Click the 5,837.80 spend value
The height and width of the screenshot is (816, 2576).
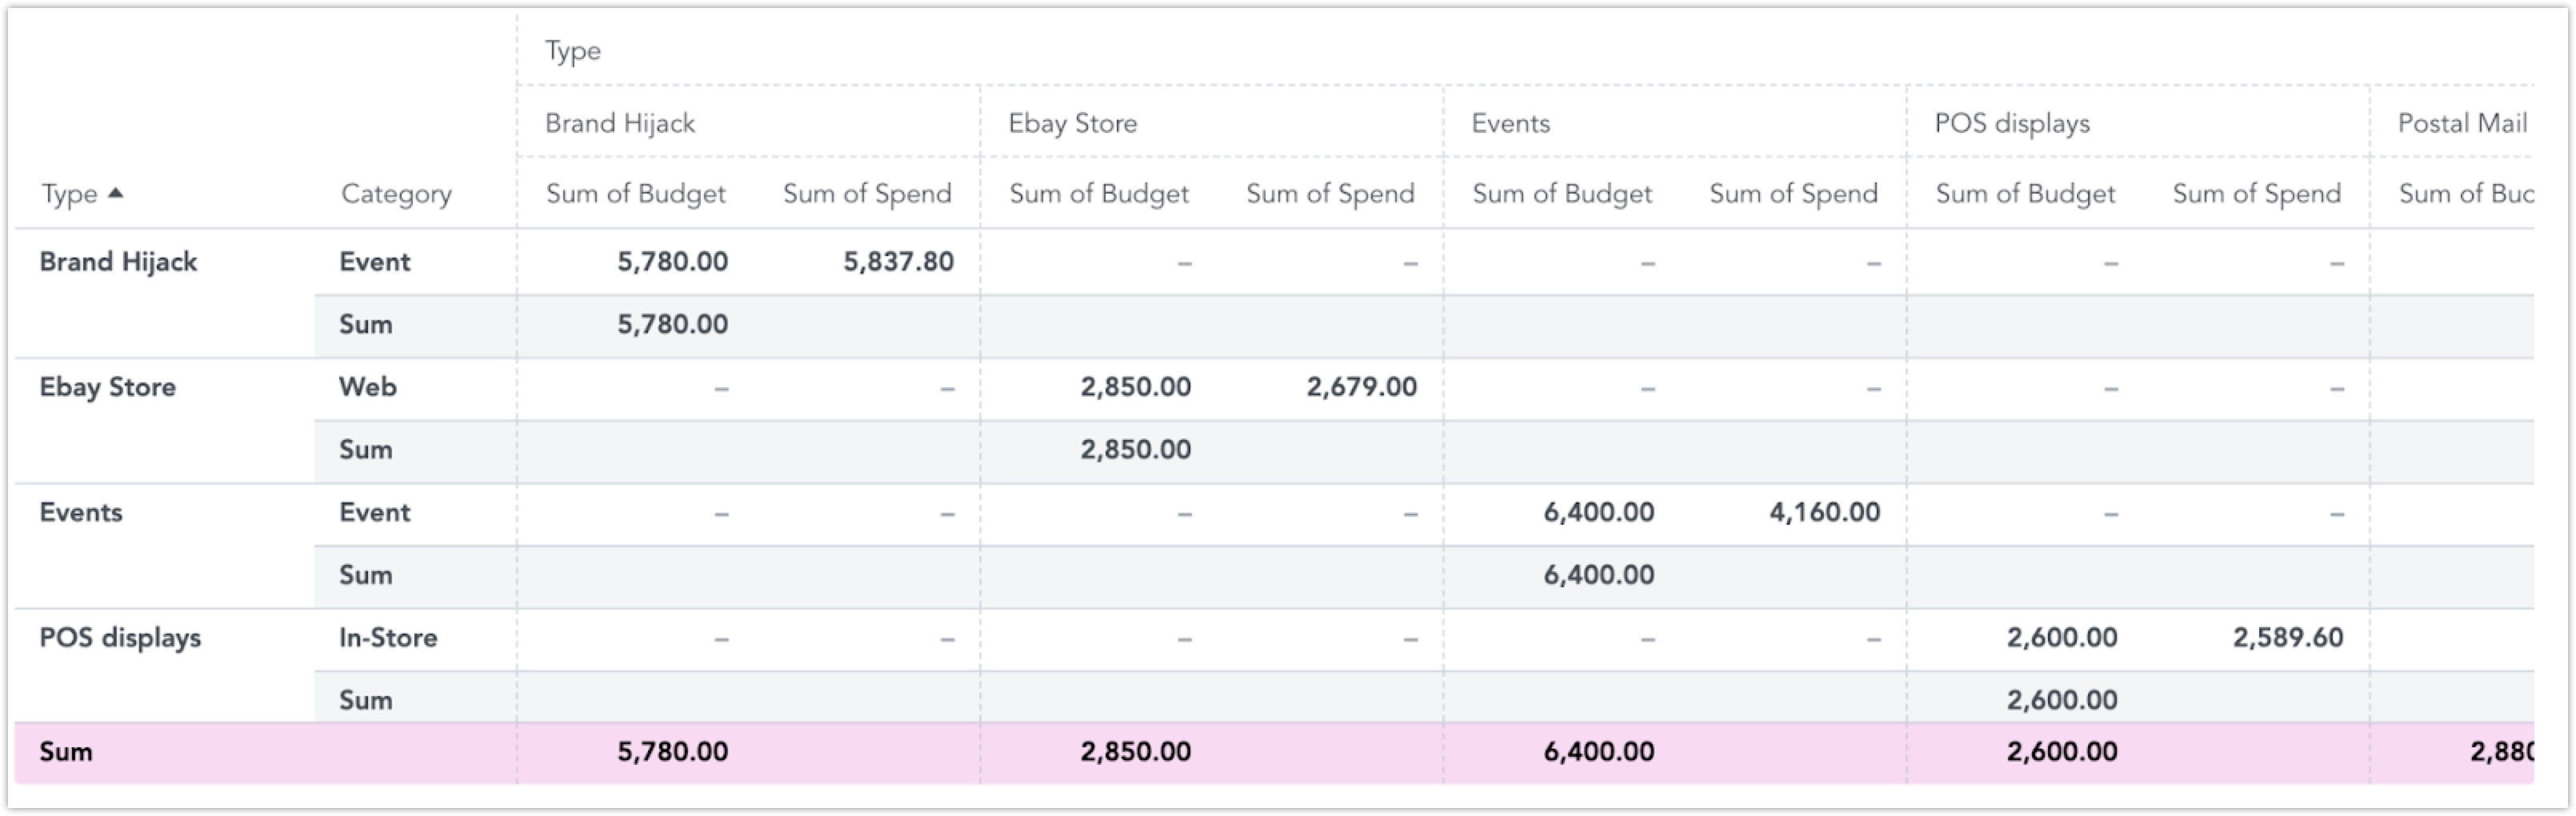click(897, 262)
